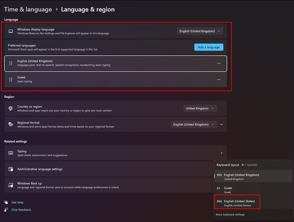This screenshot has height=222, width=294.
Task: Expand the Regional format section chevron
Action: pyautogui.click(x=221, y=125)
